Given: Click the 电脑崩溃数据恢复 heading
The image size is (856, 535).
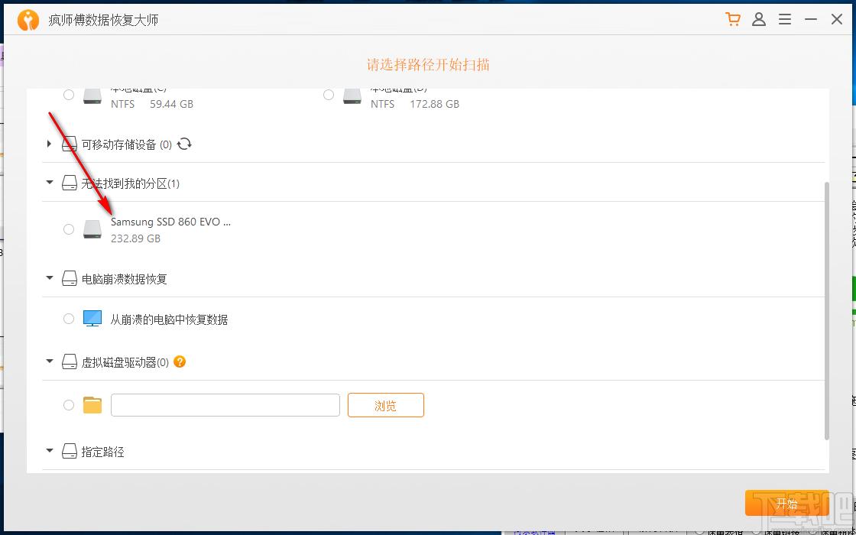Looking at the screenshot, I should click(x=124, y=280).
